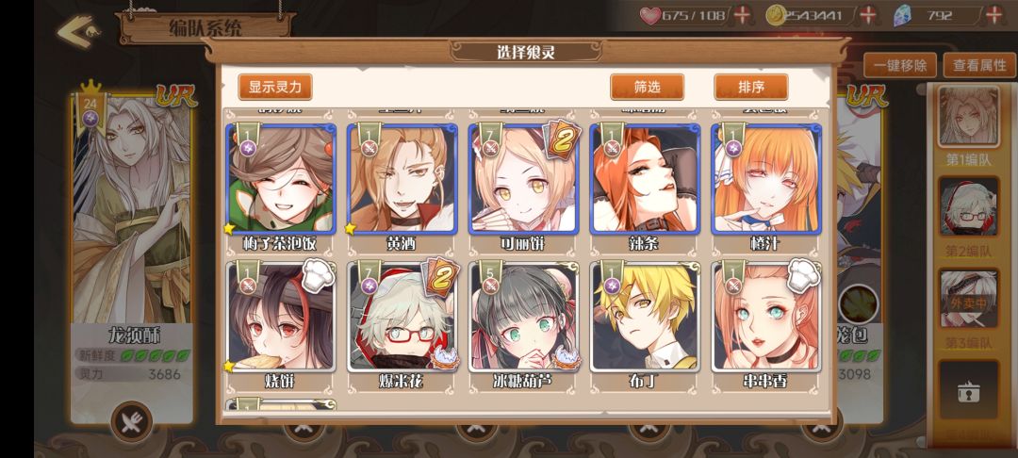
Task: Switch to 第1编队 team
Action: [x=969, y=117]
